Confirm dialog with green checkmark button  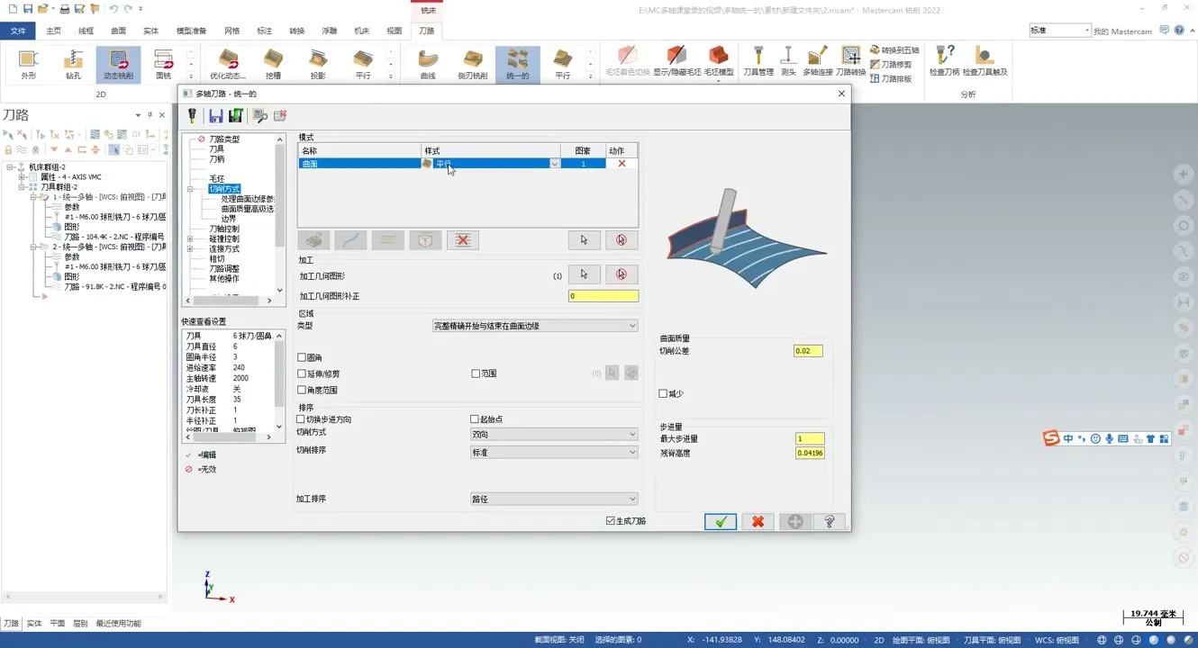pyautogui.click(x=720, y=522)
